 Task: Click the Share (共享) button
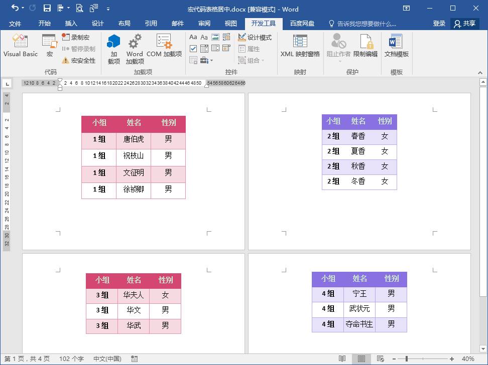coord(465,24)
